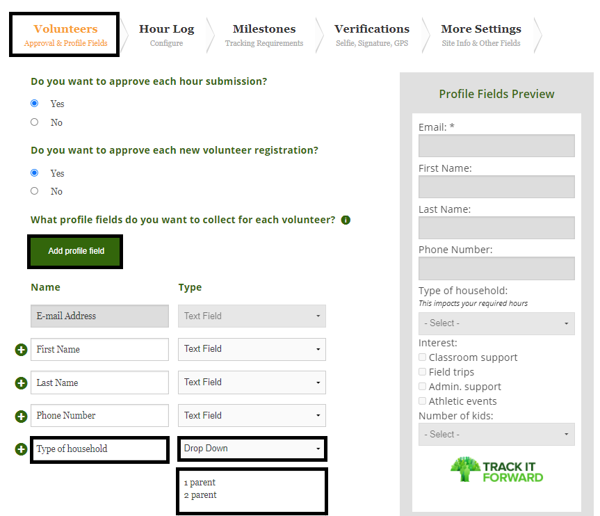Open the Type dropdown for Phone Number
Viewport: 600px width, 516px height.
252,415
